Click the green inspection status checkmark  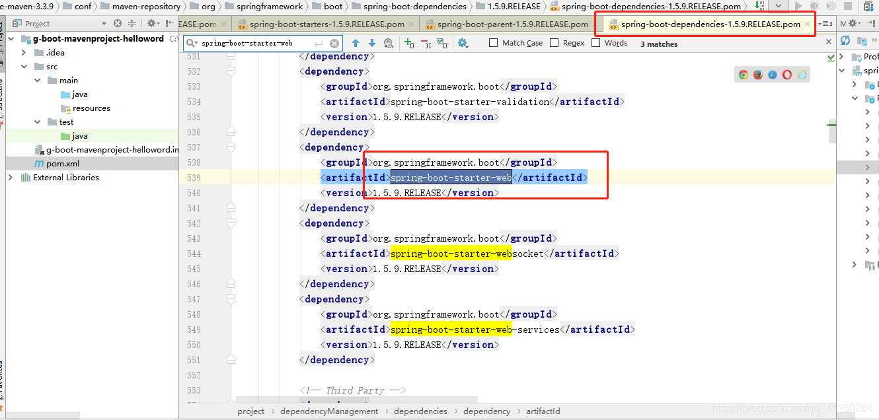tap(831, 58)
